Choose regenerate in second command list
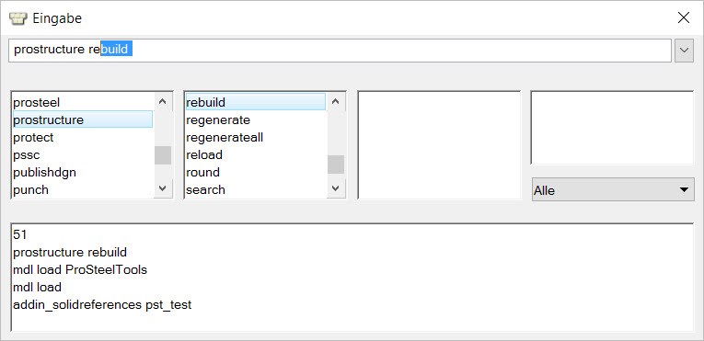Image resolution: width=704 pixels, height=341 pixels. (x=256, y=119)
